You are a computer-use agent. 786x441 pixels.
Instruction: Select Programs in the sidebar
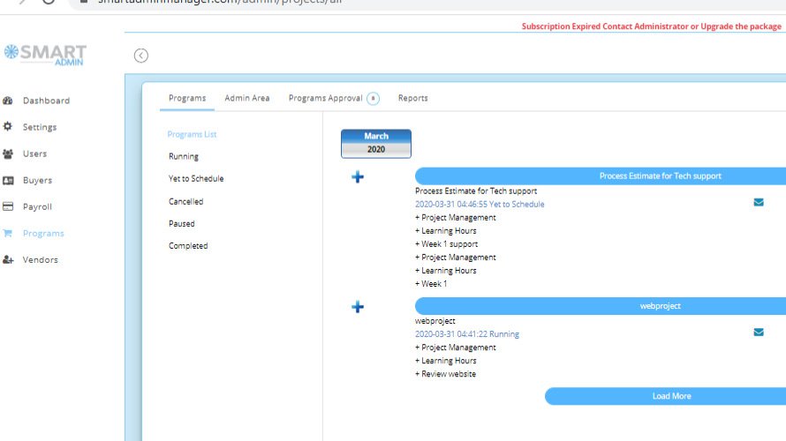pyautogui.click(x=43, y=233)
